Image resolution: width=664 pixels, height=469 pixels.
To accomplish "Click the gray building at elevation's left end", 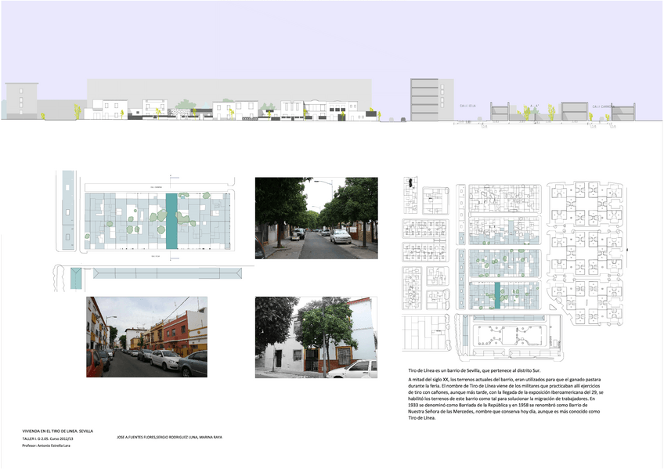I will 21,100.
